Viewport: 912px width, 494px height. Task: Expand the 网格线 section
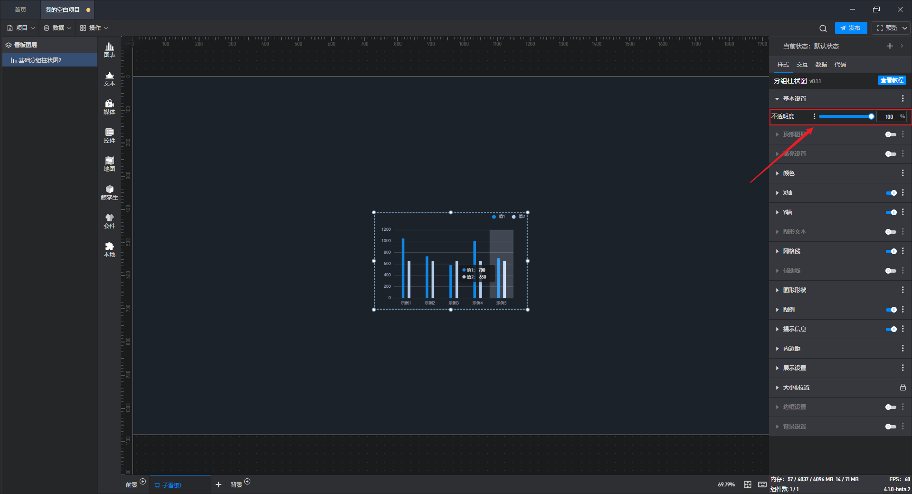[777, 251]
